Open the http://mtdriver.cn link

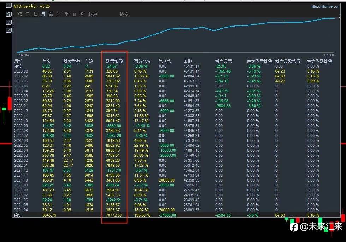pos(325,6)
